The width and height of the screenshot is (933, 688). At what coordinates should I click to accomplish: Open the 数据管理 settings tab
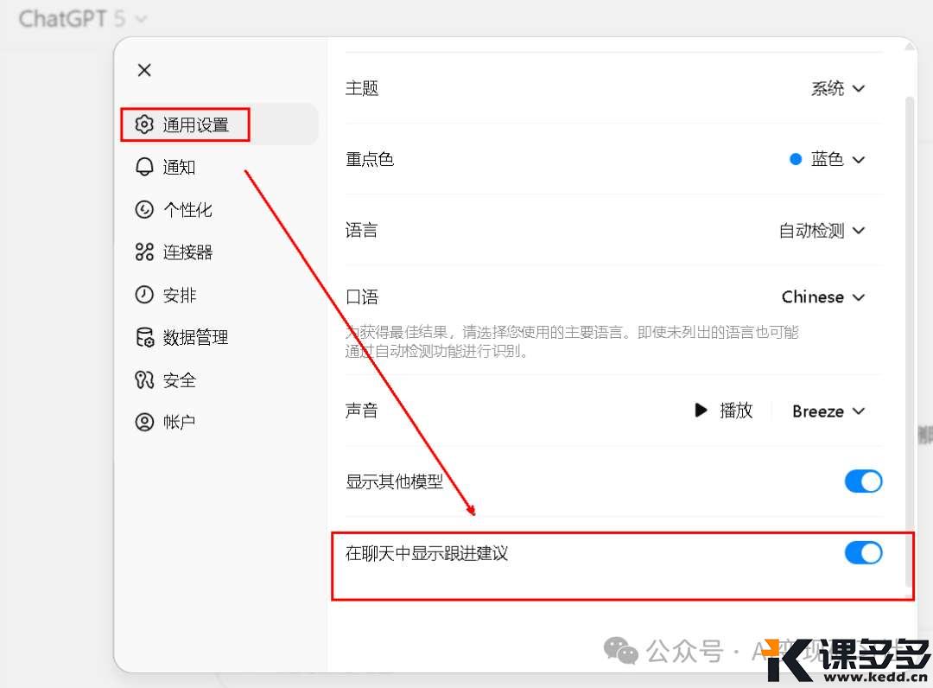(x=195, y=338)
